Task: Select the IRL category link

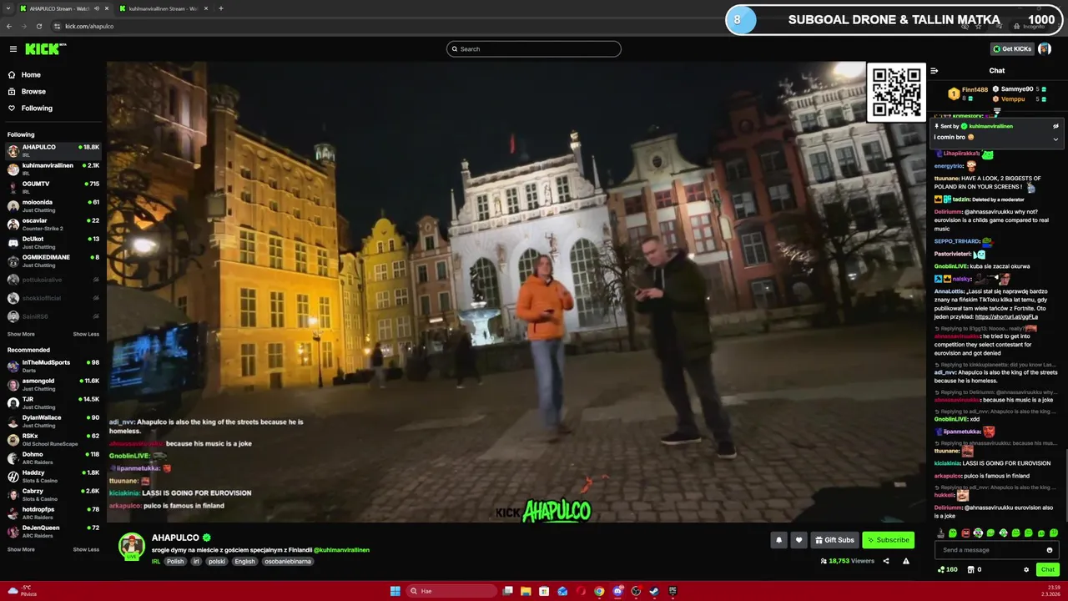Action: click(x=156, y=562)
